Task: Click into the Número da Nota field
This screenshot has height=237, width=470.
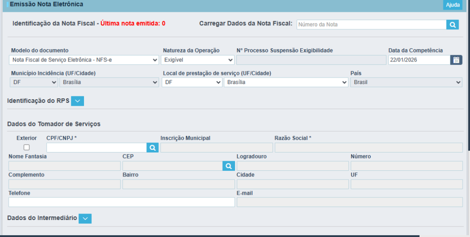Action: 371,25
